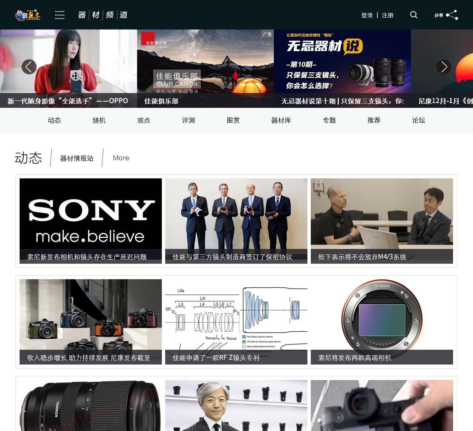
Task: Open the 尼康12月-1月 banner
Action: [442, 69]
